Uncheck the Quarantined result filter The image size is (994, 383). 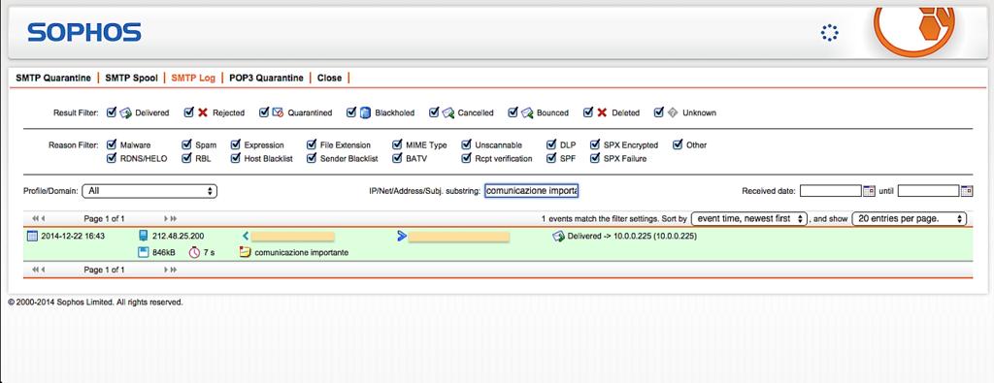264,112
